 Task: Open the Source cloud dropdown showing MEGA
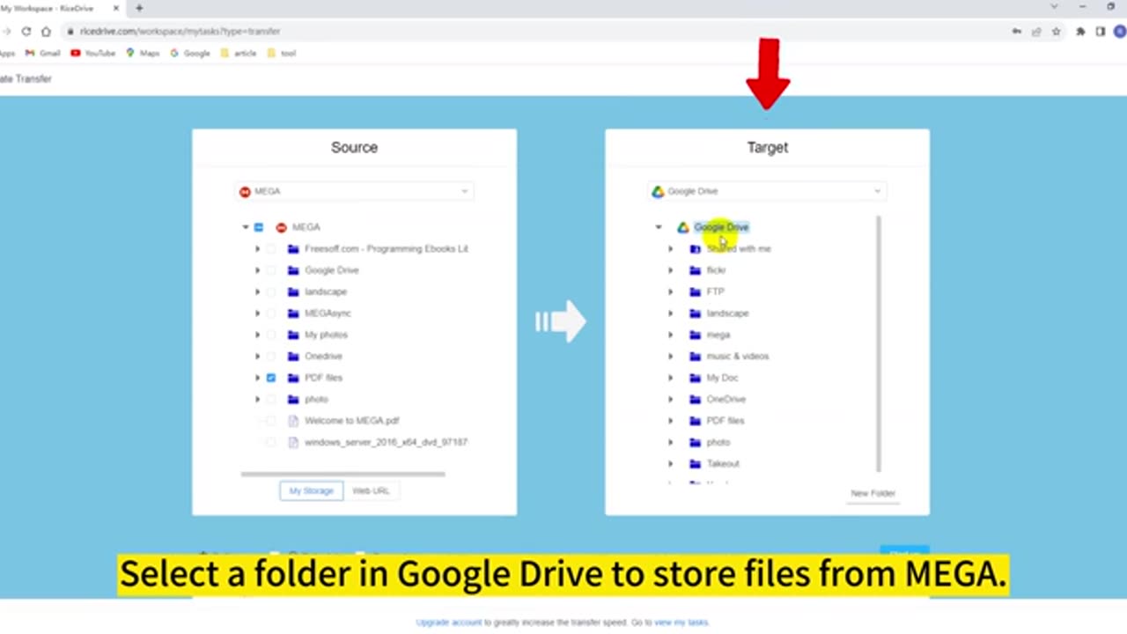[x=354, y=191]
